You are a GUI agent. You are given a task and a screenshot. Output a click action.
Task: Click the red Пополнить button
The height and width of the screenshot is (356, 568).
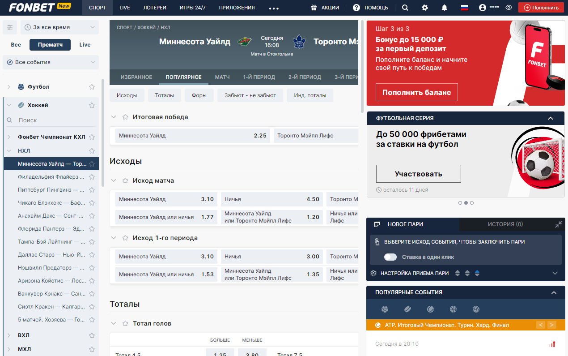(541, 8)
